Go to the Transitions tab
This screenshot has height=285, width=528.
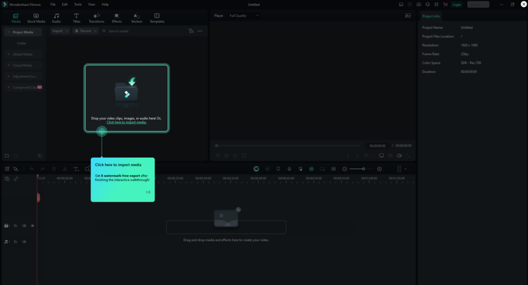click(x=96, y=18)
